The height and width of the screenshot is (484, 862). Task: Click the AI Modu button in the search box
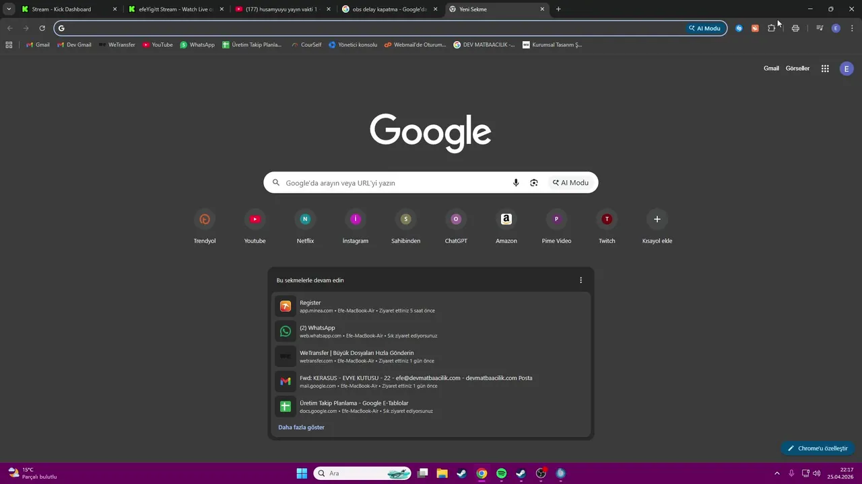click(x=571, y=183)
